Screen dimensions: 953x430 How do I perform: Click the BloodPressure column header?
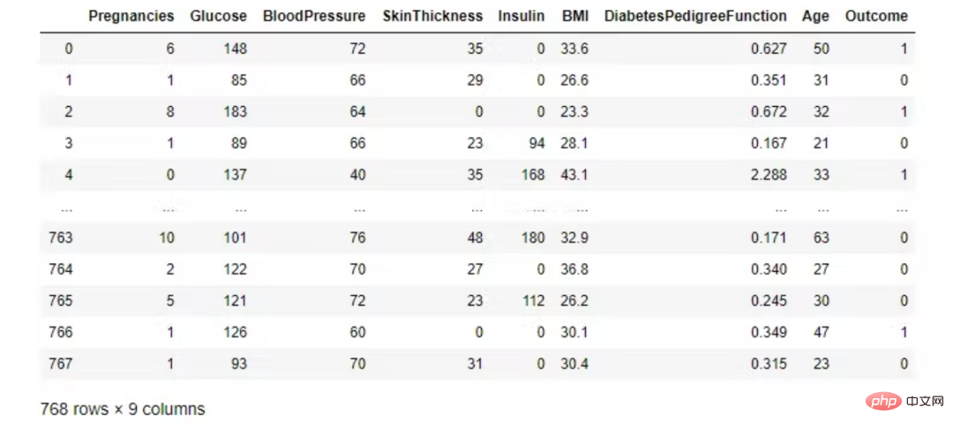click(314, 17)
